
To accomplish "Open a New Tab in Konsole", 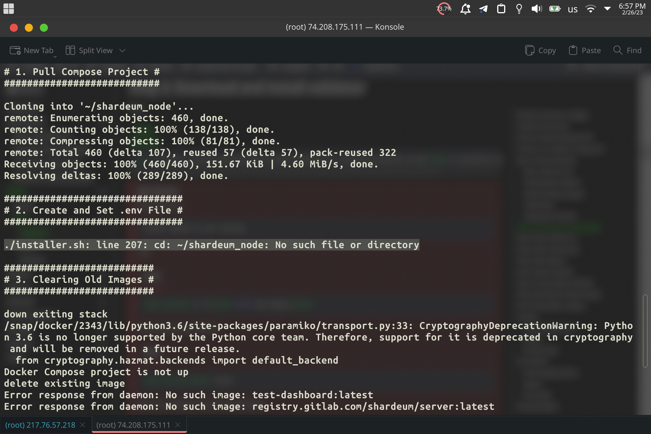I will point(32,50).
